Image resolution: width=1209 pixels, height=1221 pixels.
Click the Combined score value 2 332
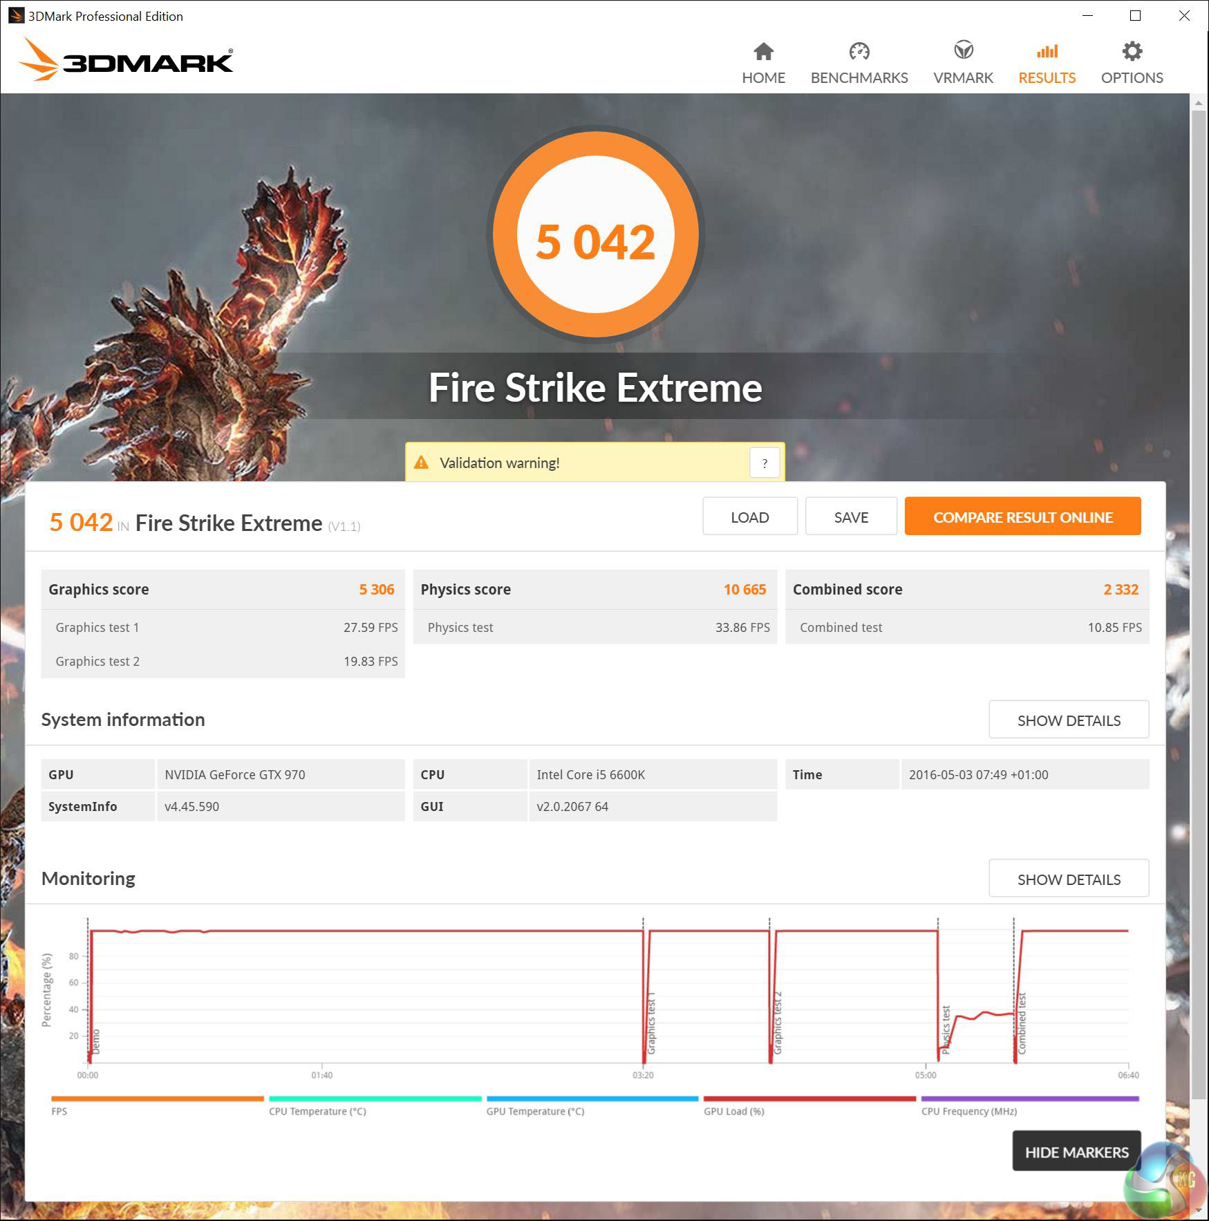pyautogui.click(x=1121, y=589)
